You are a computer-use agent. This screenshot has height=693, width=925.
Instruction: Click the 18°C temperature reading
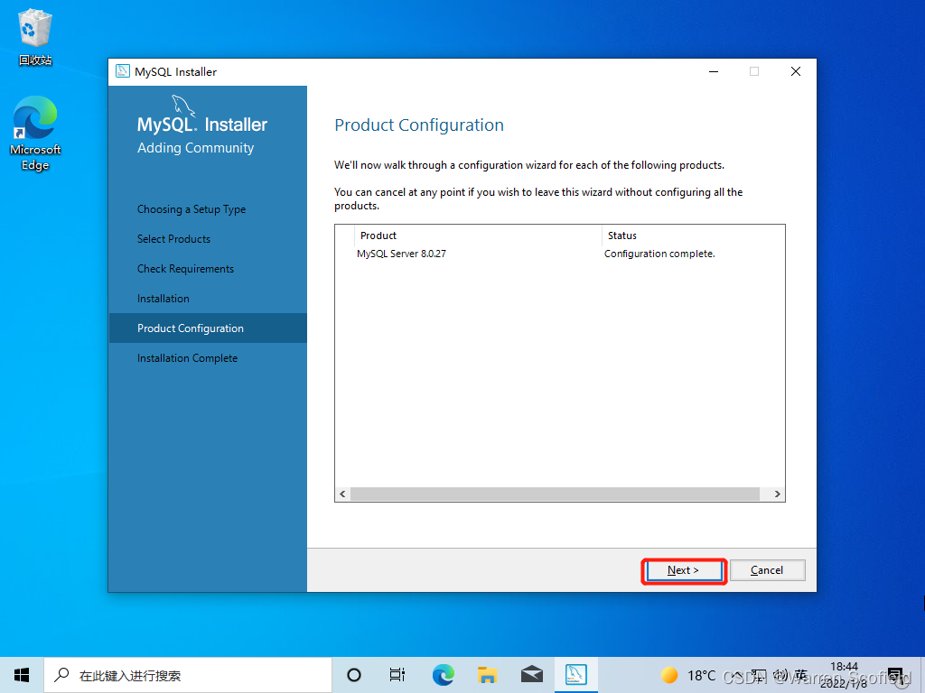pos(701,675)
